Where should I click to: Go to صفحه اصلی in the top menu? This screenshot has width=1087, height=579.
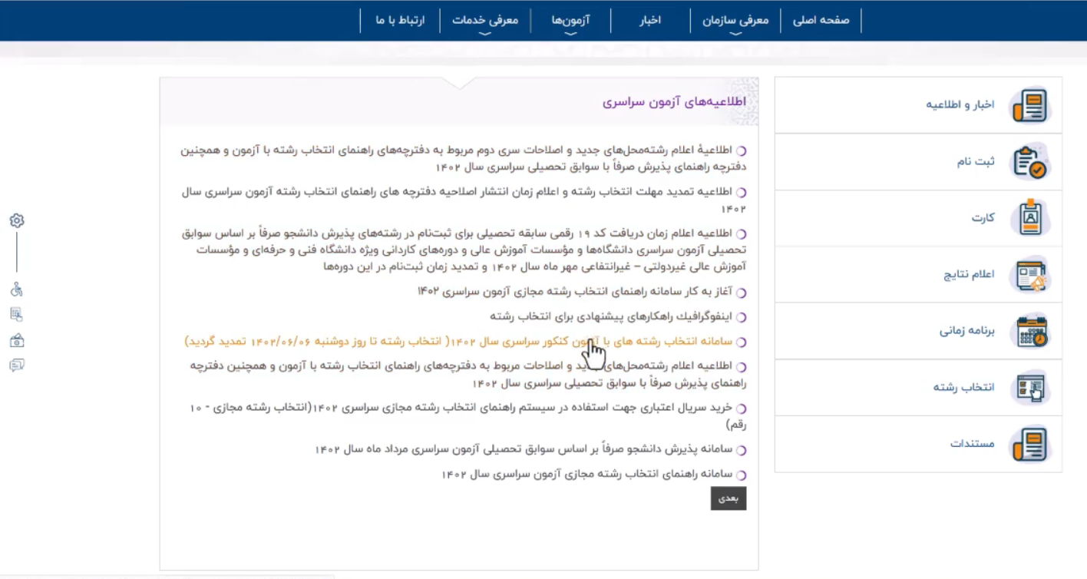pos(821,21)
